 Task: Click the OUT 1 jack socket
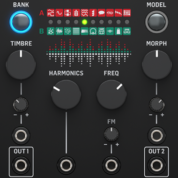(x=21, y=165)
